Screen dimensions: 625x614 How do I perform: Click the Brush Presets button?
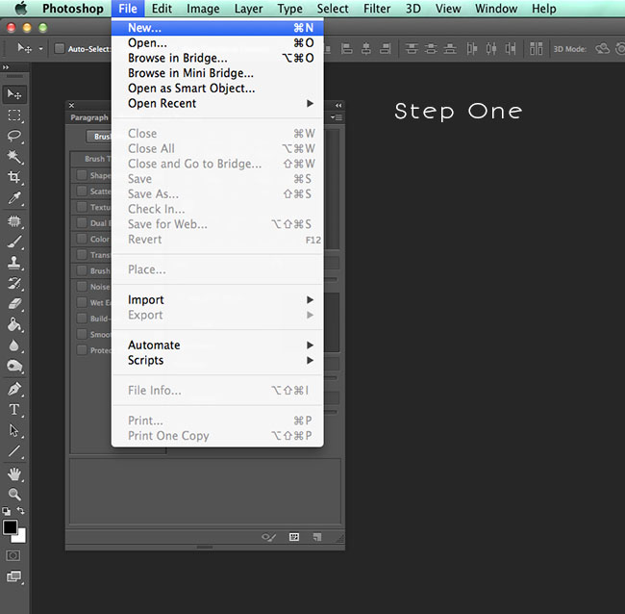tap(100, 137)
